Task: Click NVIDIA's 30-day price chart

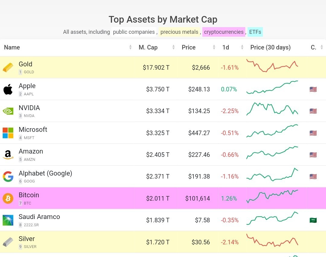Action: [272, 109]
